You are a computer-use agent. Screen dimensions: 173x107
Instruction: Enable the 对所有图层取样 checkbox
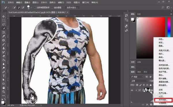(35, 7)
